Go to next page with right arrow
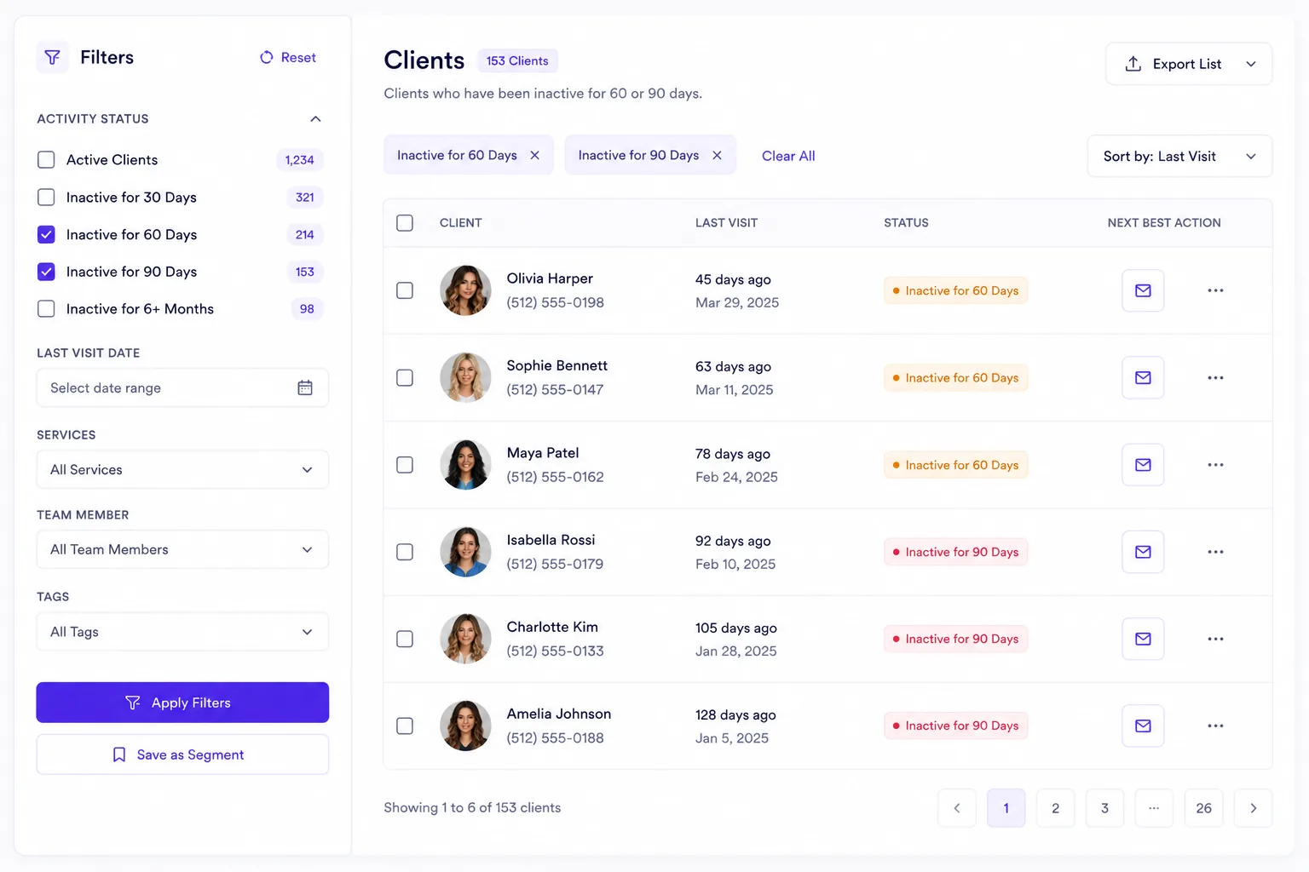The width and height of the screenshot is (1309, 872). pos(1253,808)
